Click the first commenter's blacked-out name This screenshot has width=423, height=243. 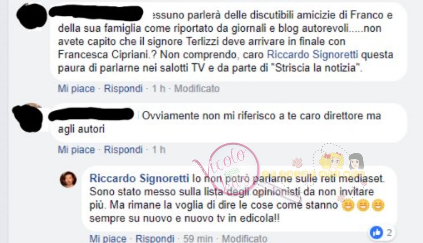(x=96, y=13)
